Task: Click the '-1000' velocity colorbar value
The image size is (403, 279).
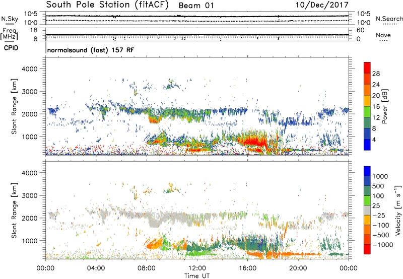Action: (383, 245)
